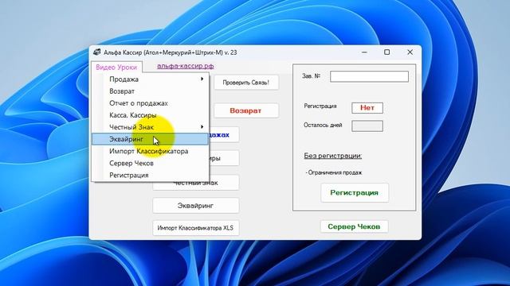510x286 pixels.
Task: Click the Эквайринг button below the menu
Action: pyautogui.click(x=196, y=206)
